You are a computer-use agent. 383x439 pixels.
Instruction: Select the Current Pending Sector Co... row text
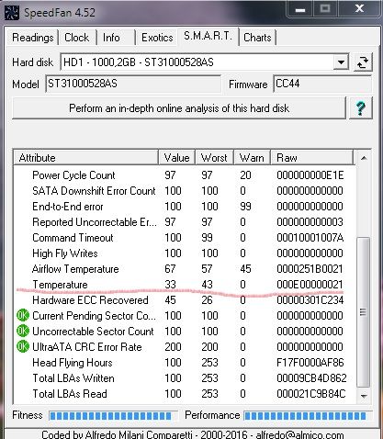tap(94, 316)
